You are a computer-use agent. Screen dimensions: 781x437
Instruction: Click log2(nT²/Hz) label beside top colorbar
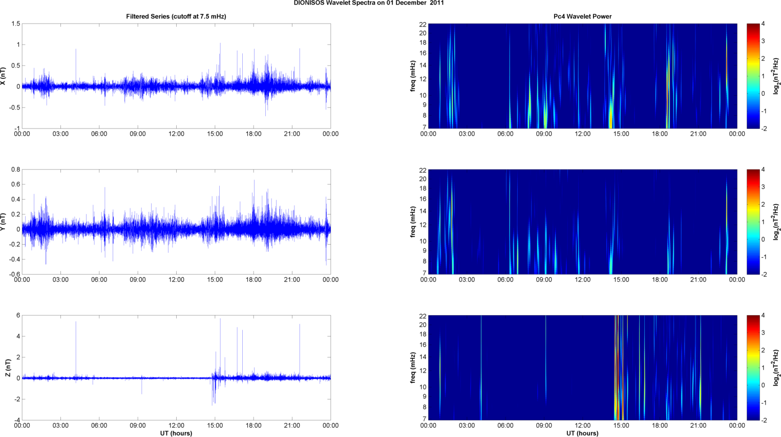776,76
